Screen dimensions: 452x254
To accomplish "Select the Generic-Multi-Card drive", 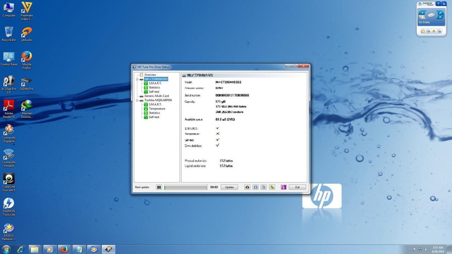I will tap(156, 96).
